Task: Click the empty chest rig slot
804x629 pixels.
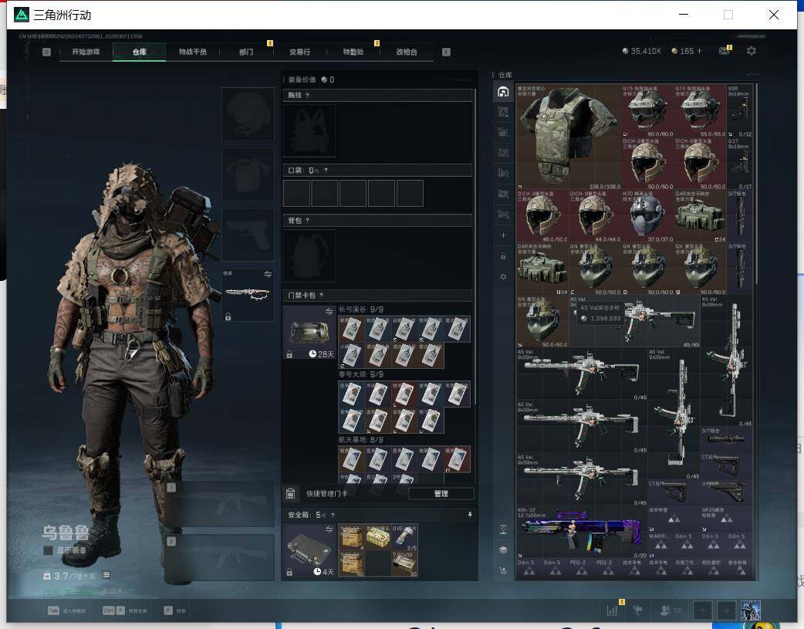Action: point(309,130)
